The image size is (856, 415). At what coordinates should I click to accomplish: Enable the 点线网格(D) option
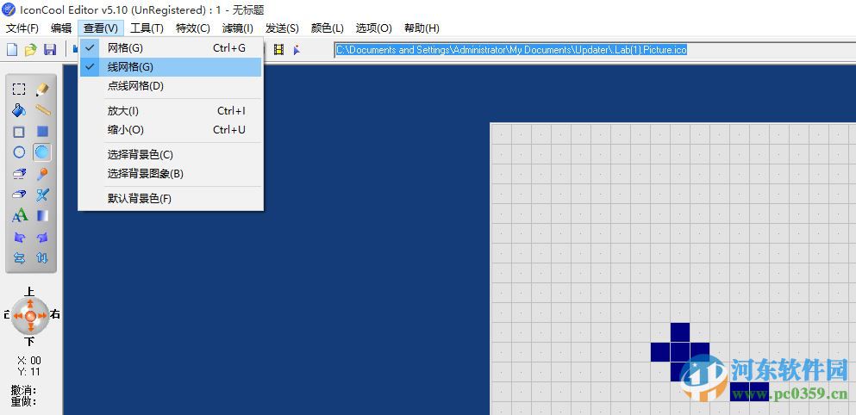[171, 86]
